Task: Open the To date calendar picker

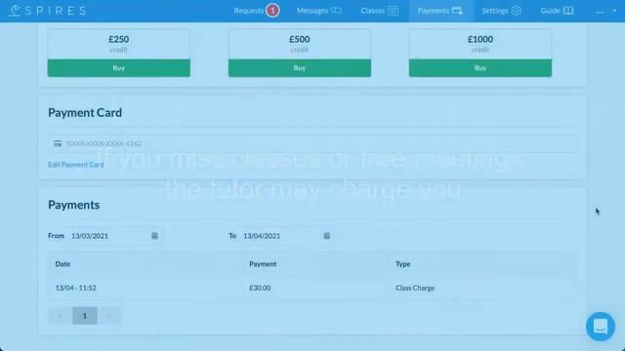Action: pos(327,236)
